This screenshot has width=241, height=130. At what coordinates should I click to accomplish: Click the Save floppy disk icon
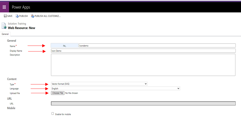5,16
